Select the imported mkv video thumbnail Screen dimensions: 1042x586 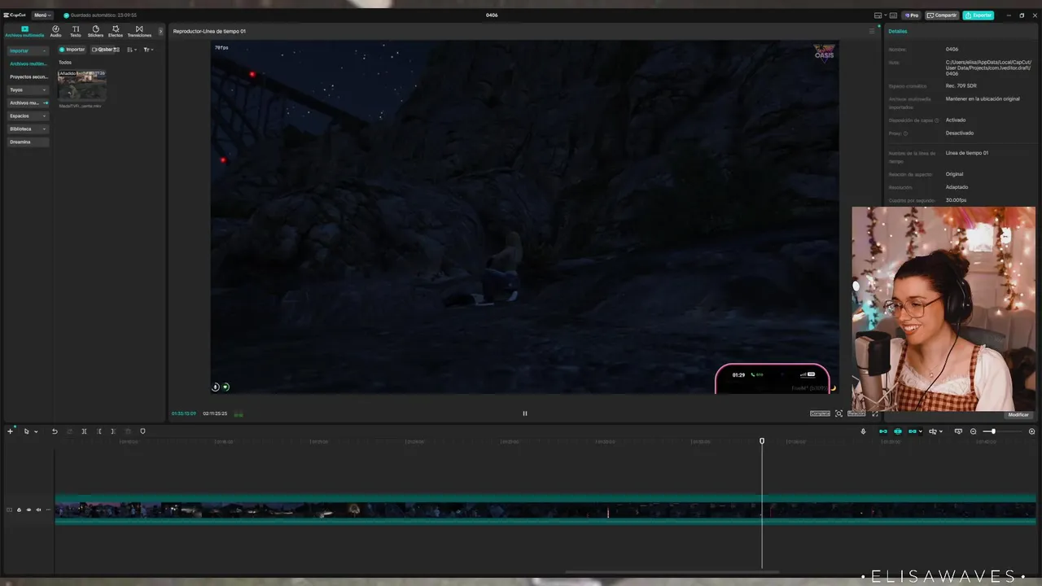[x=82, y=85]
